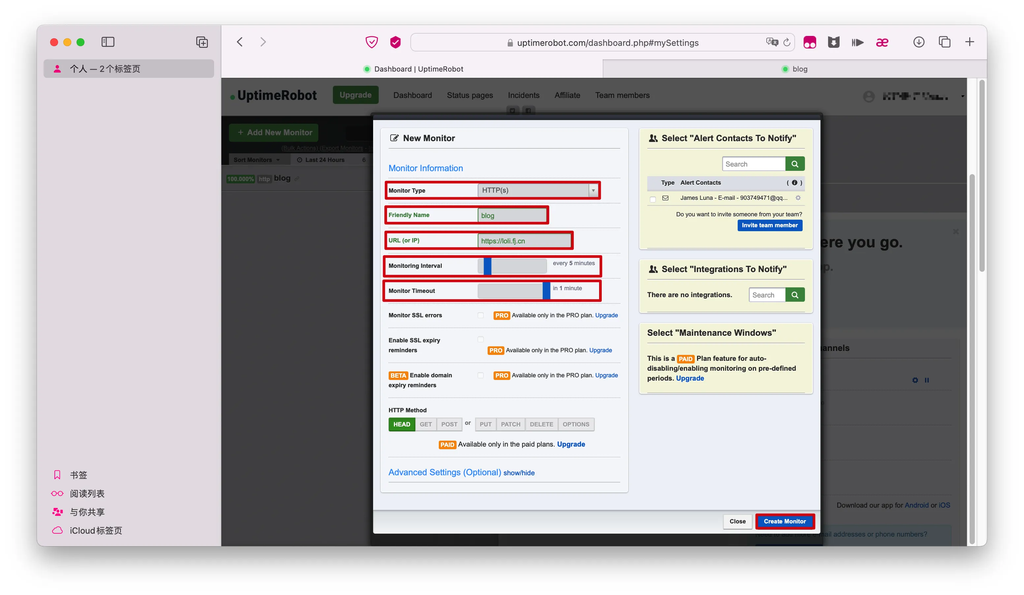This screenshot has height=595, width=1024.
Task: Toggle Enable SSL expiry reminders checkbox
Action: click(x=481, y=339)
